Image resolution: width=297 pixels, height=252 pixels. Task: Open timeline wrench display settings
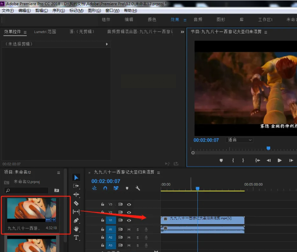[138, 188]
